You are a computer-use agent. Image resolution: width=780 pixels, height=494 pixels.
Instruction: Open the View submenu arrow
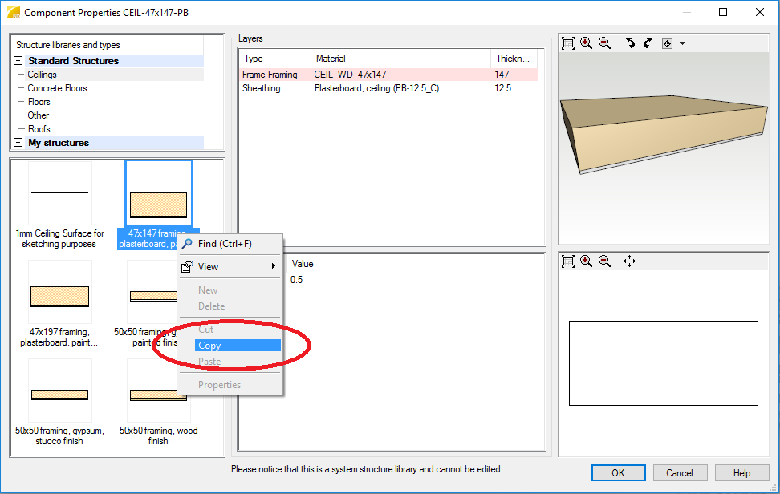click(x=273, y=266)
